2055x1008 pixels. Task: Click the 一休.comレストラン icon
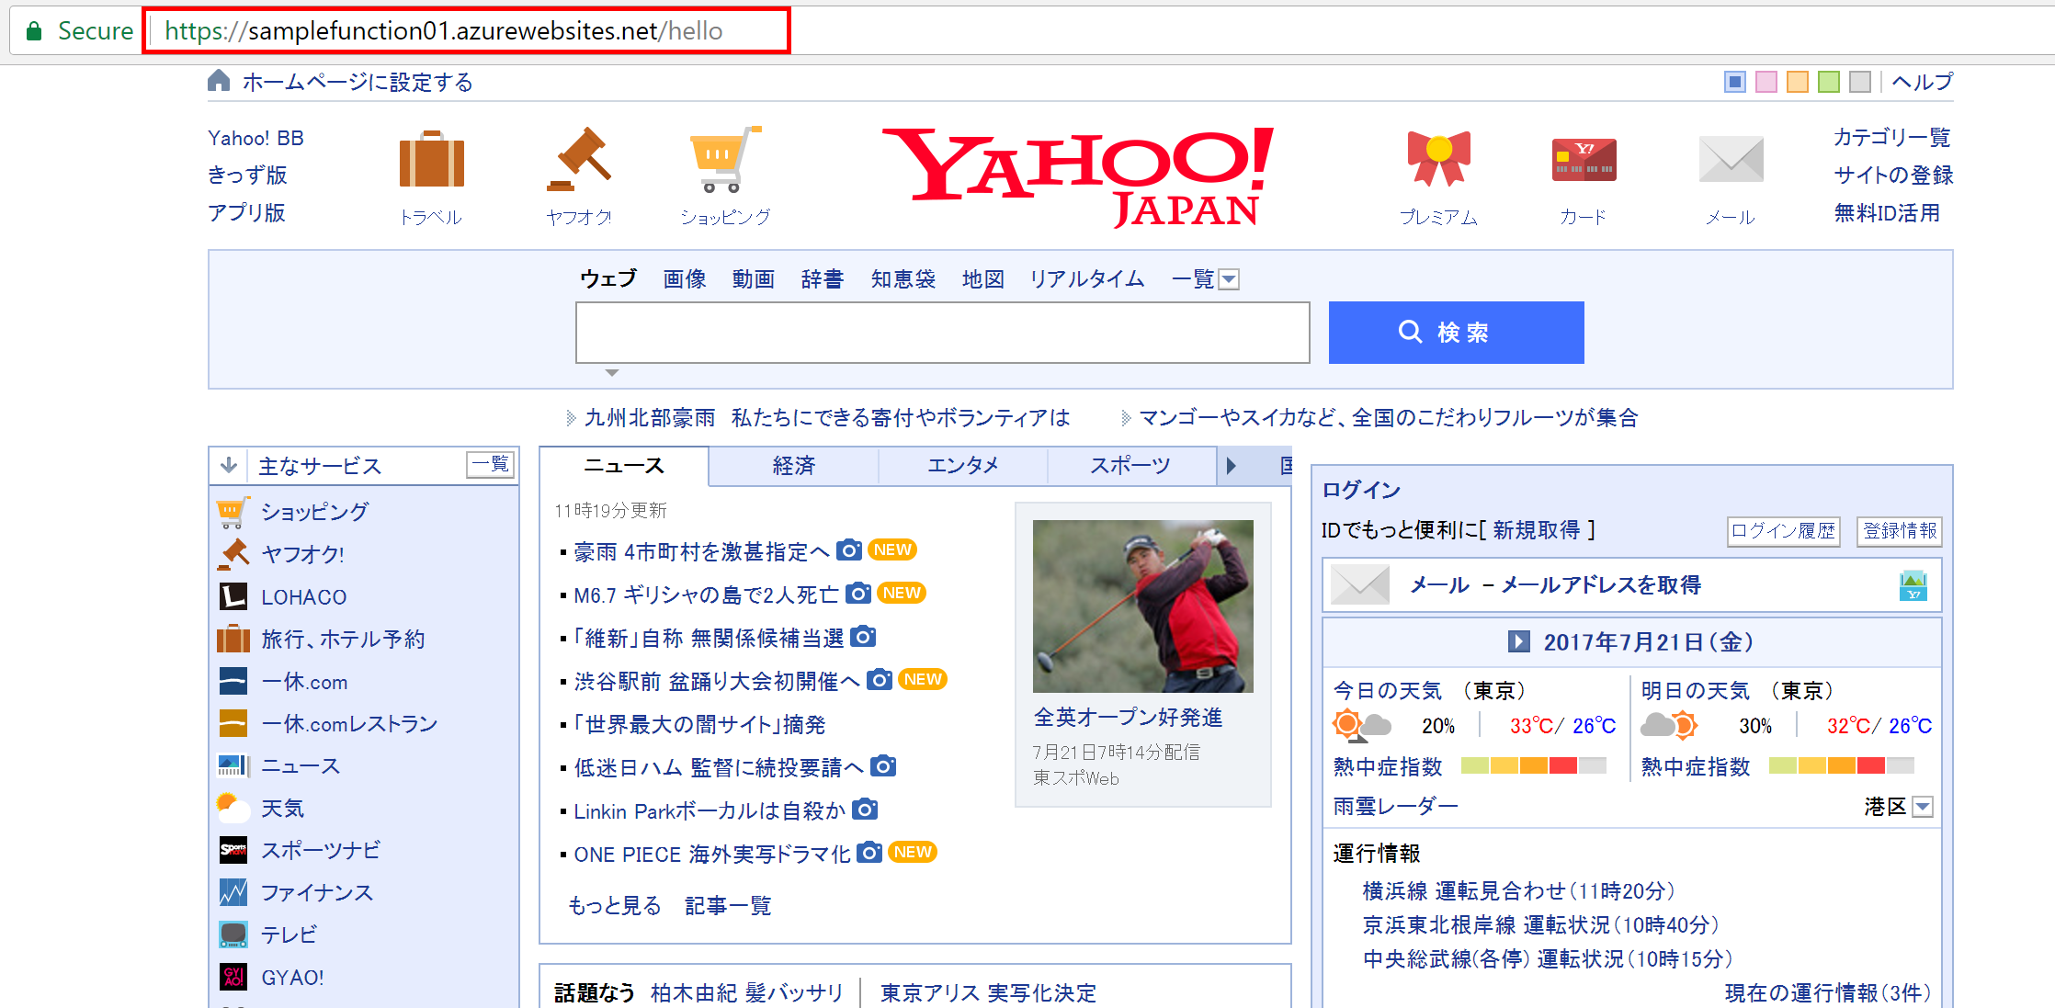point(233,723)
